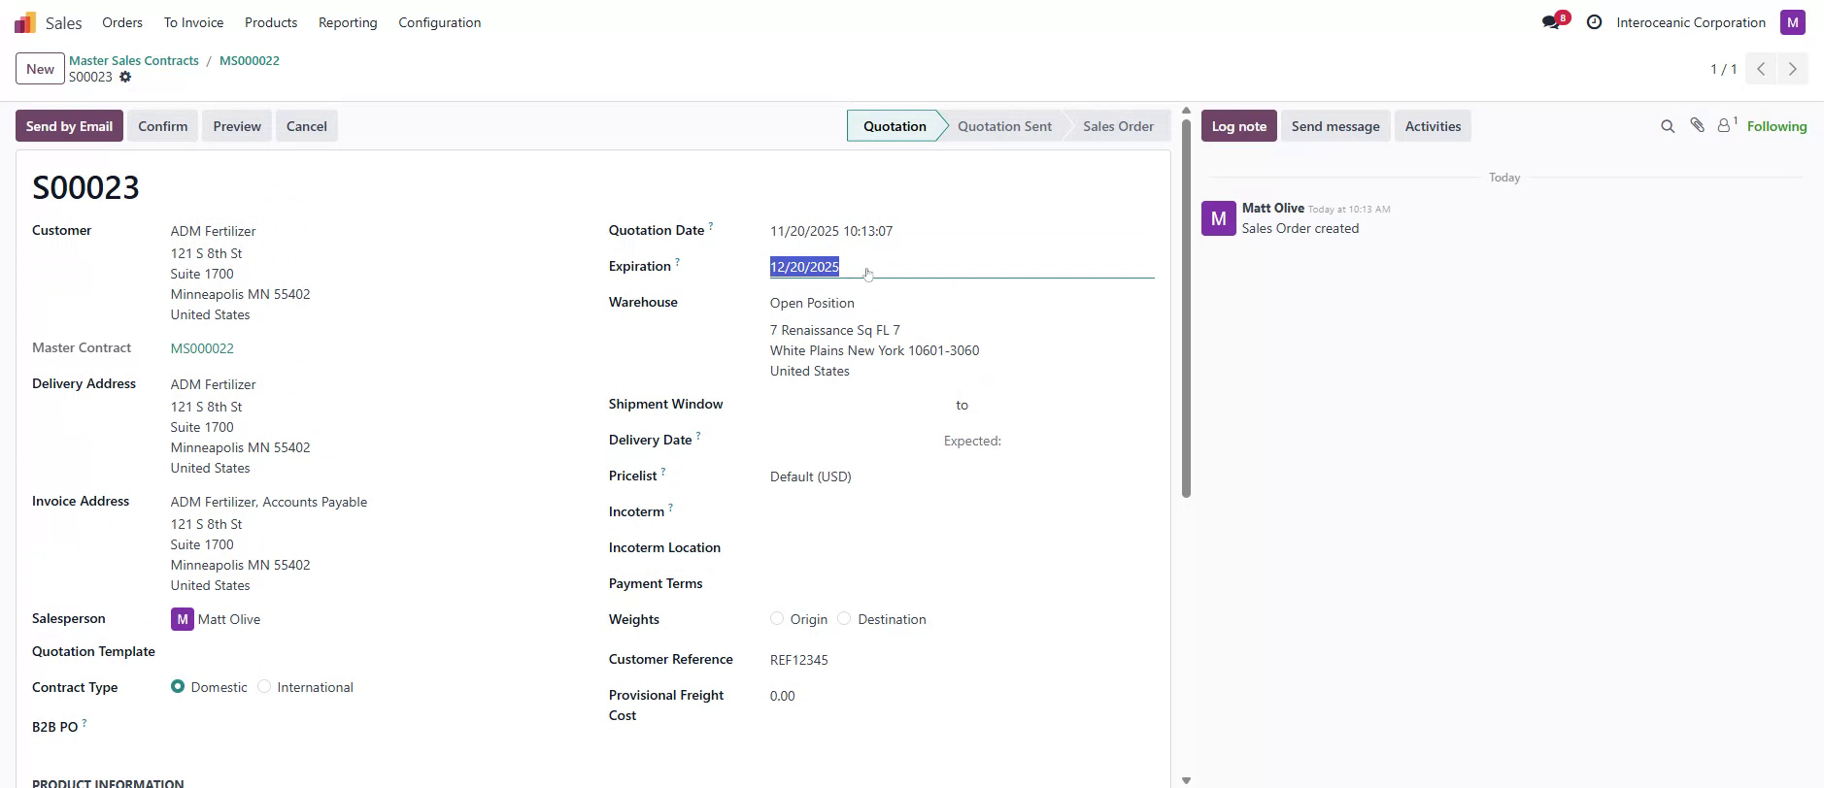
Task: Confirm the quotation
Action: pos(162,126)
